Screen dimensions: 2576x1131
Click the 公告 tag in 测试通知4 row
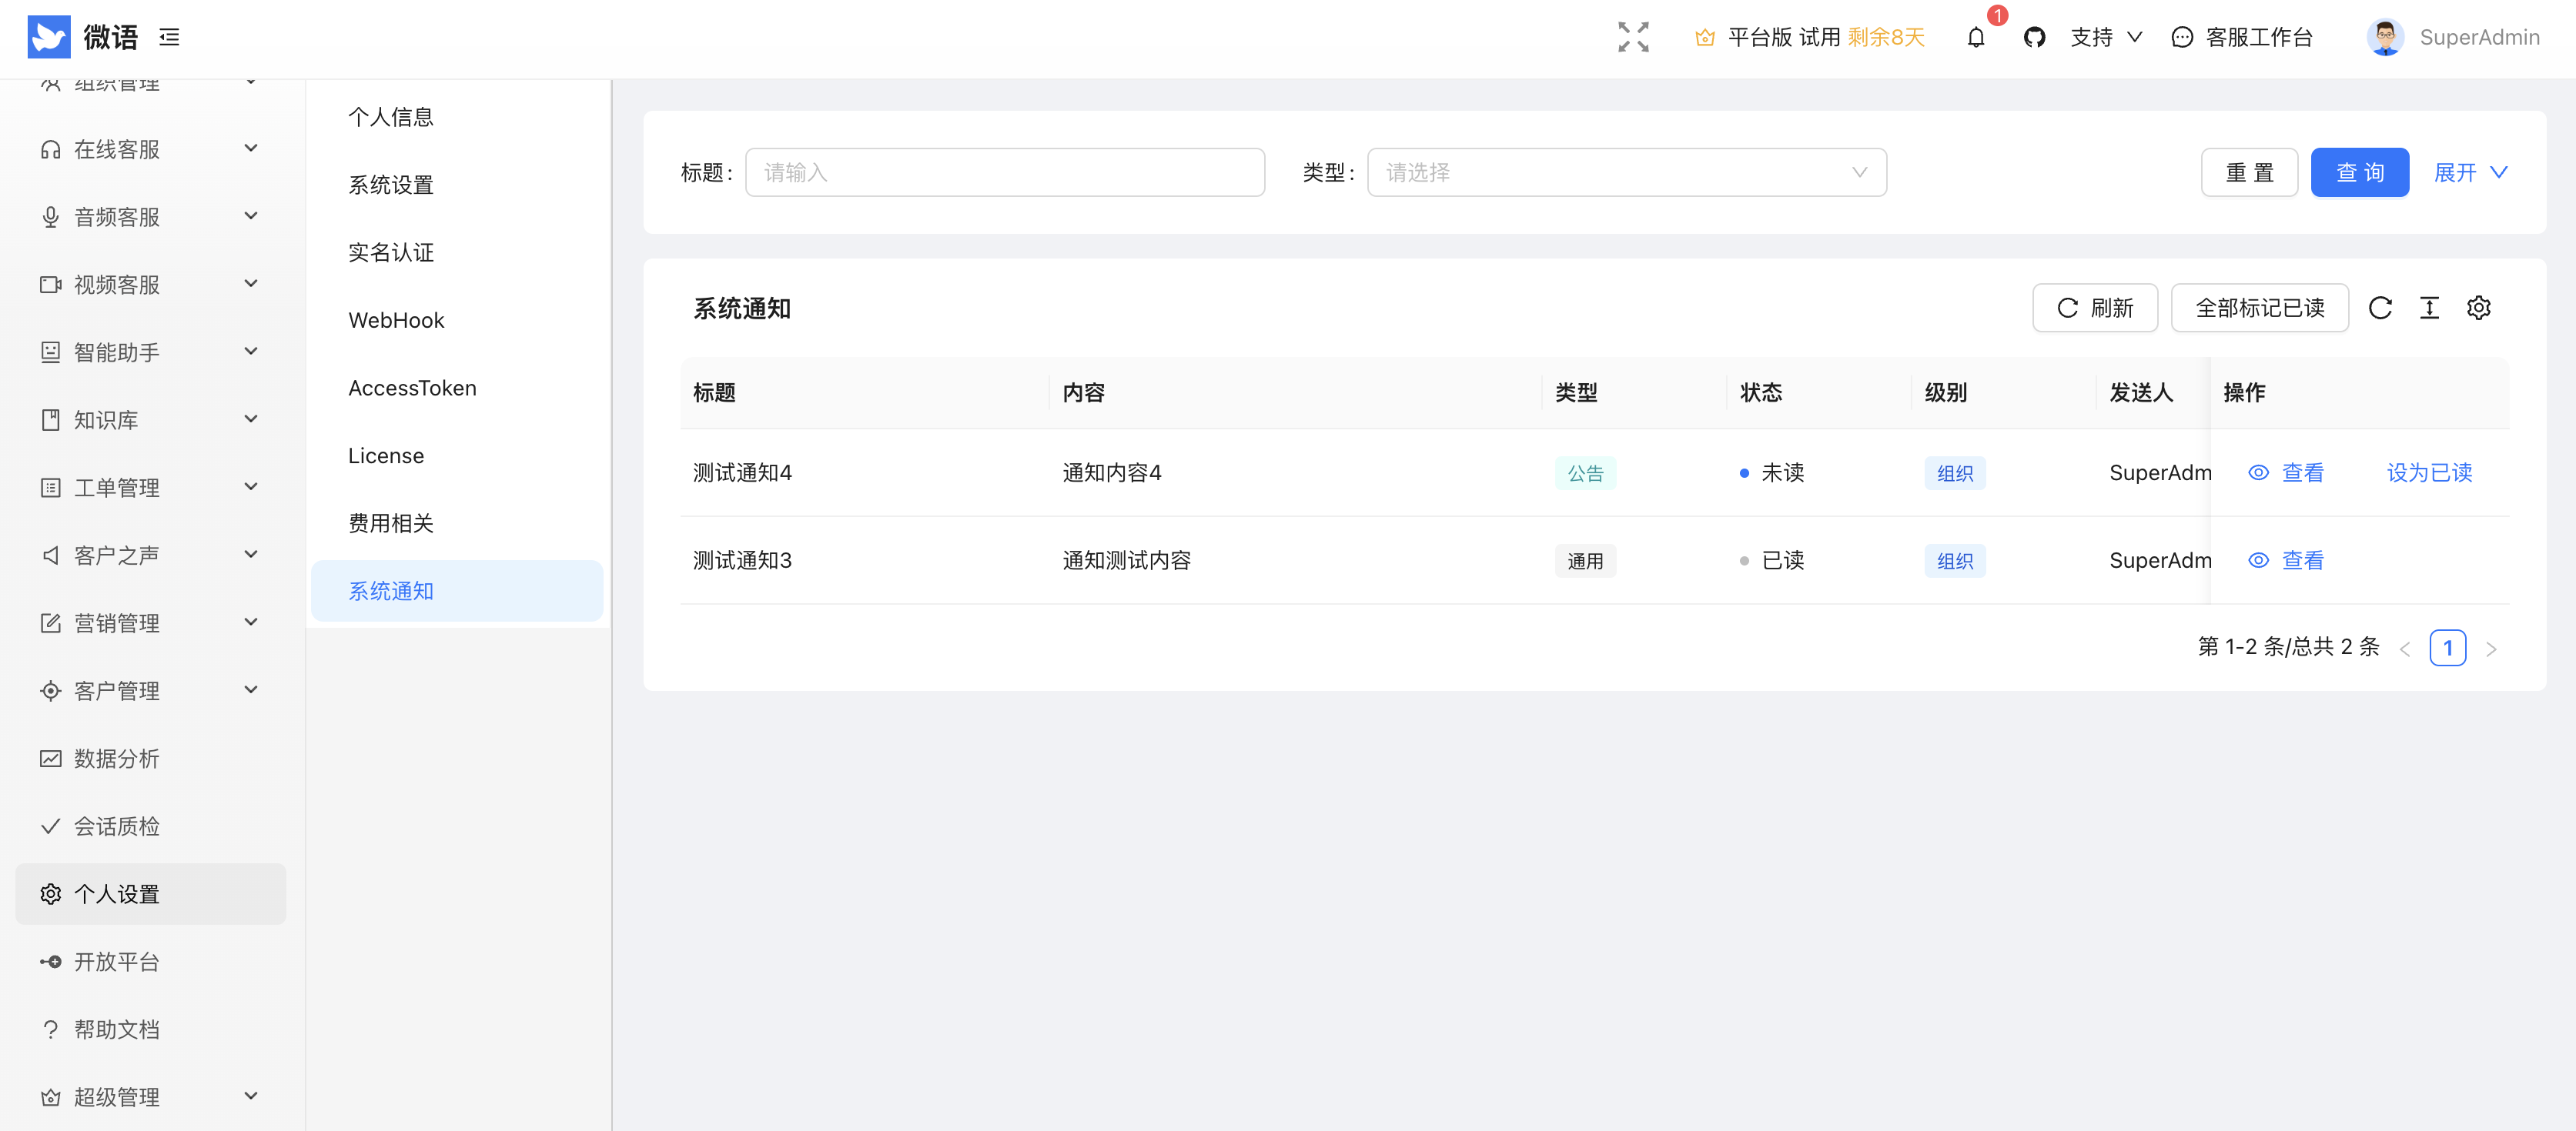tap(1585, 474)
